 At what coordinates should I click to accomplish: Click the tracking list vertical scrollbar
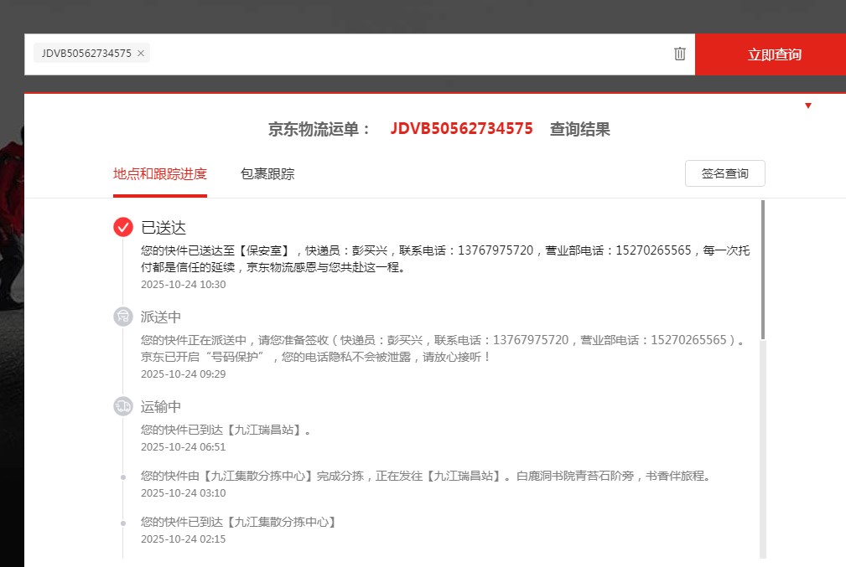[762, 268]
